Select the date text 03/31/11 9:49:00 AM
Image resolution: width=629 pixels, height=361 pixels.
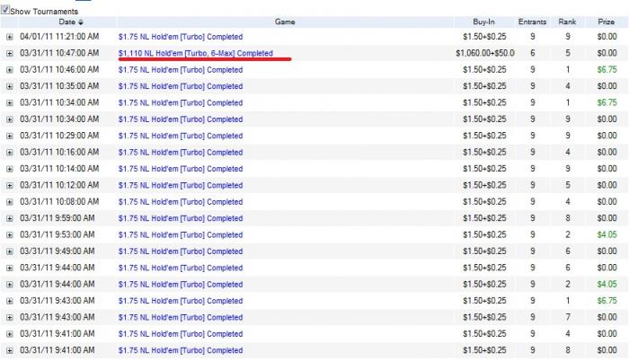(x=58, y=251)
